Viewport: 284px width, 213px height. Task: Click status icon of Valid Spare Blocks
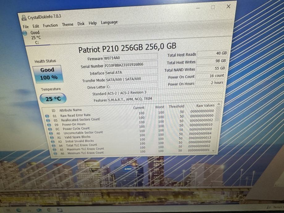click(52, 138)
